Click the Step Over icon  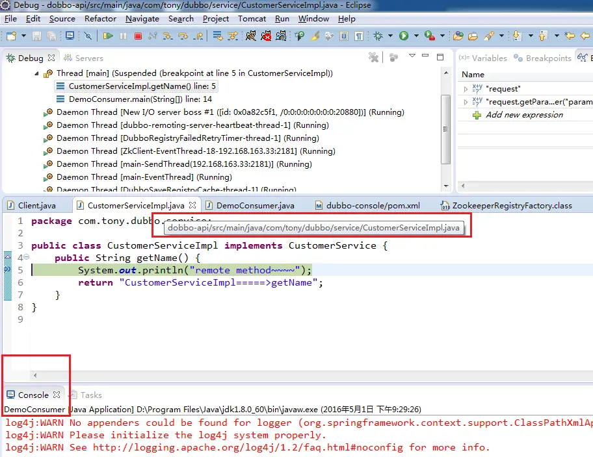pyautogui.click(x=183, y=36)
